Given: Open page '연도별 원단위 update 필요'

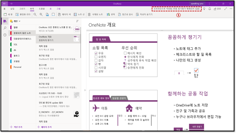Looking at the screenshot, I should point(58,105).
